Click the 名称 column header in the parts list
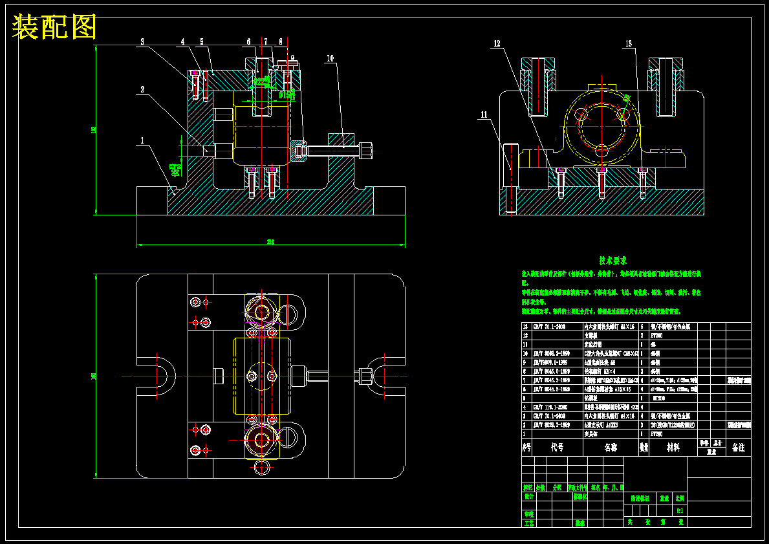This screenshot has width=769, height=544. click(x=611, y=448)
